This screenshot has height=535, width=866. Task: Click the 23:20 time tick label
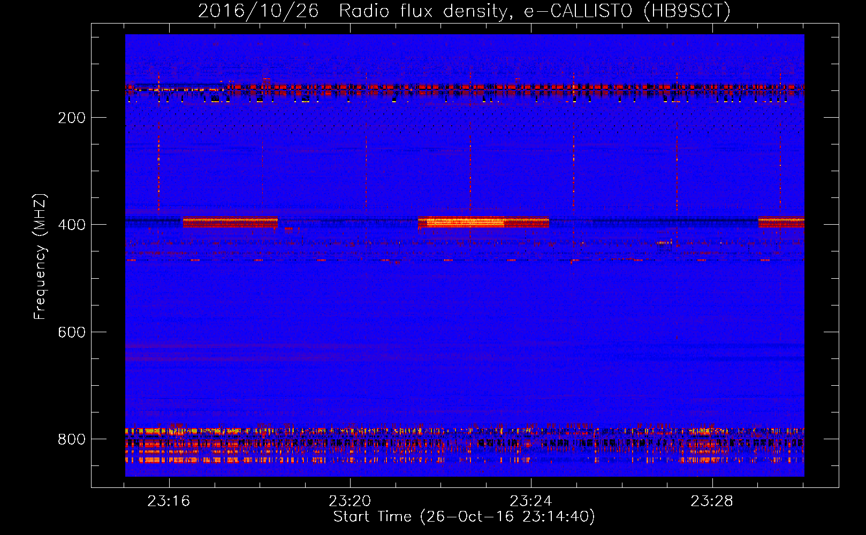point(350,501)
